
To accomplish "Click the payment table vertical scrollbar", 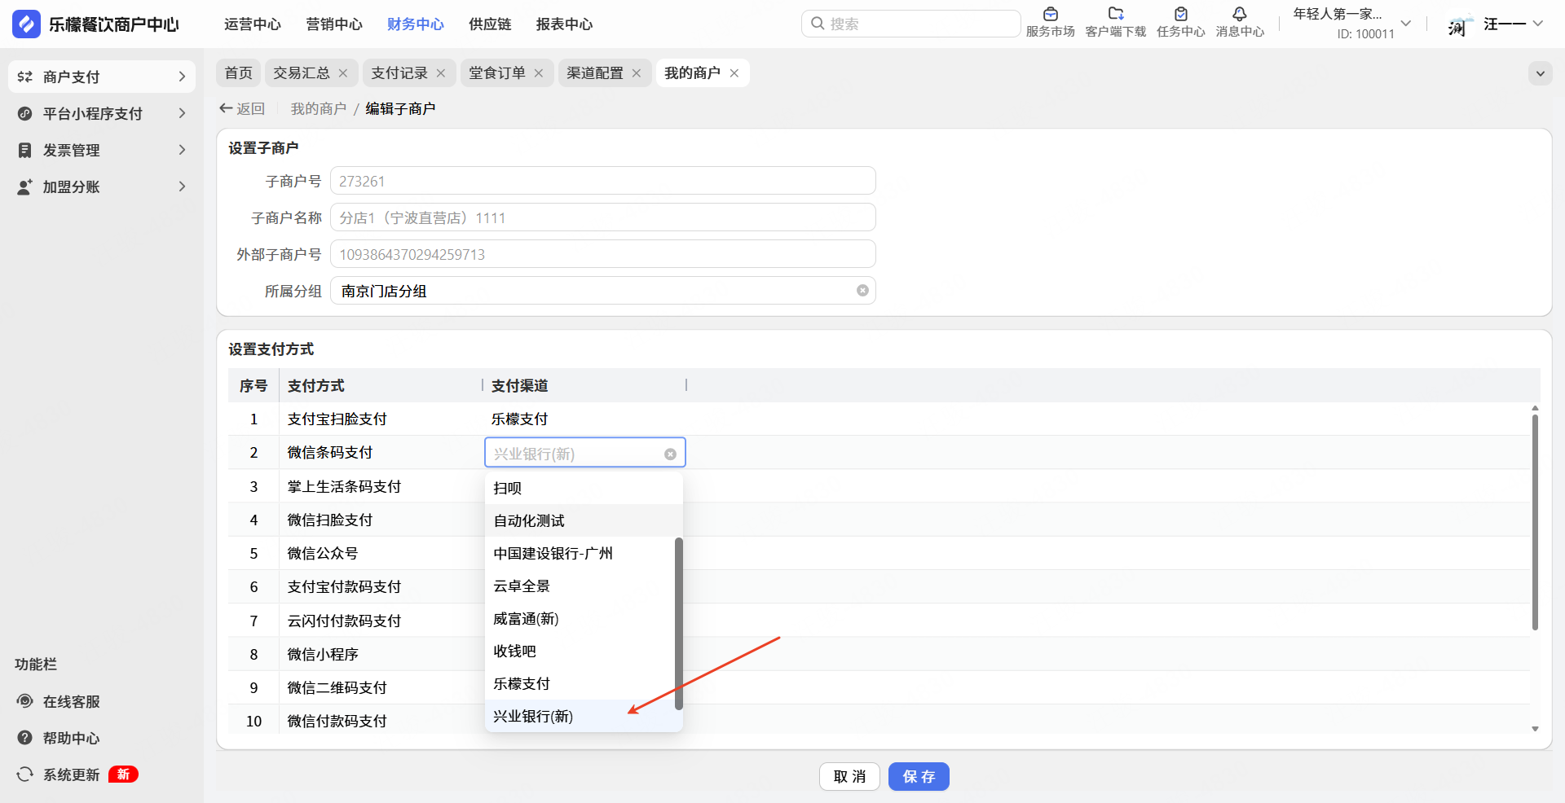I will 1535,521.
